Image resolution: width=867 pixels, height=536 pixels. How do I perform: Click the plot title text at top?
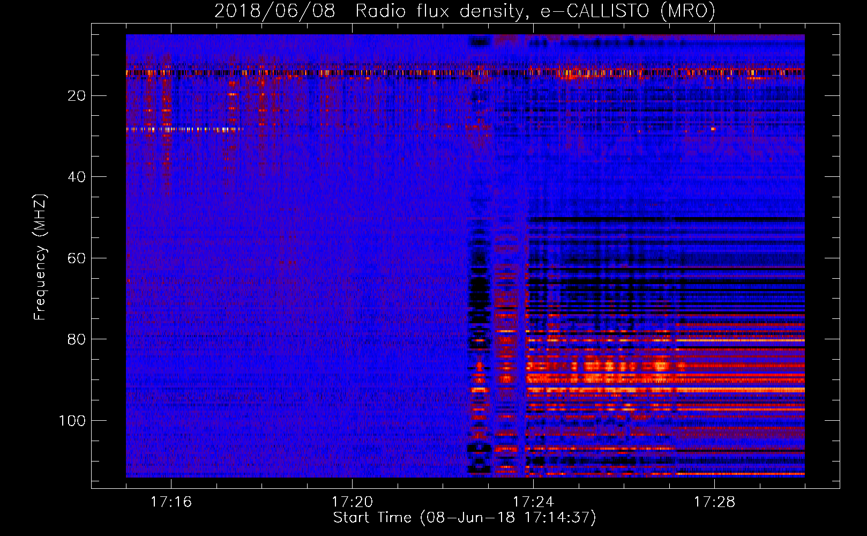[465, 11]
